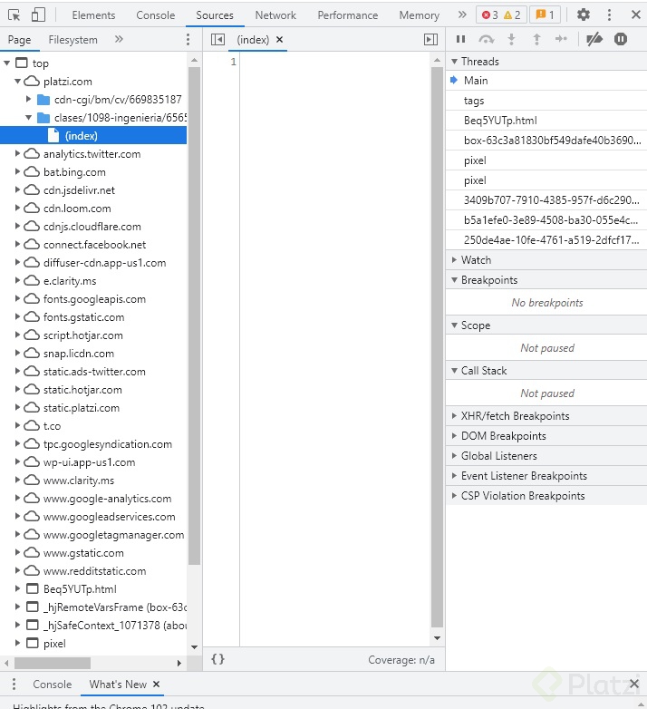Expand analytics.twitter.com domain
The image size is (647, 709).
17,154
